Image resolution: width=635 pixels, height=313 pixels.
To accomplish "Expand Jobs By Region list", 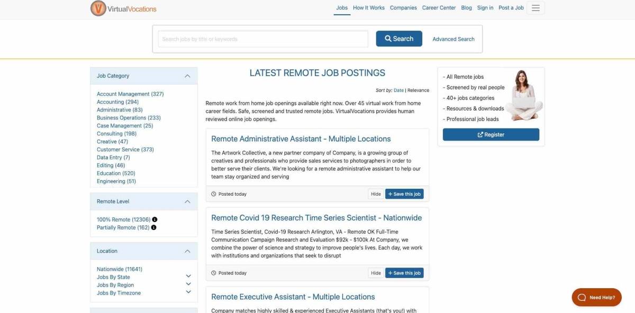I will [x=188, y=284].
